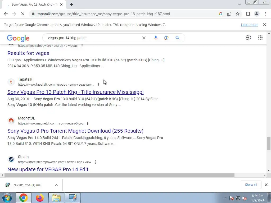
Task: Close the Sony Vegas Pro 13 Patch tab
Action: tap(61, 4)
